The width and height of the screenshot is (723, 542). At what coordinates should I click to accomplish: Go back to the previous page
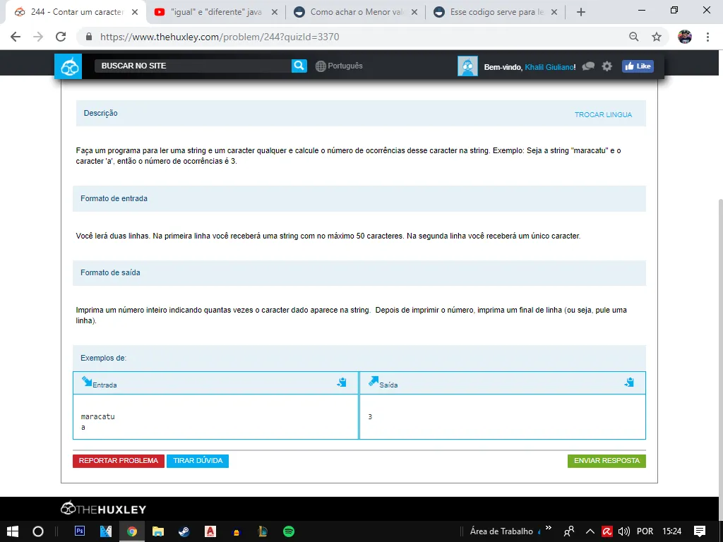16,37
